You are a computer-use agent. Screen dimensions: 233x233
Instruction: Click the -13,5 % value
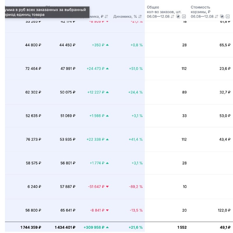point(136,210)
